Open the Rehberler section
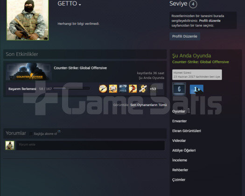This screenshot has height=196, width=245. [180, 170]
